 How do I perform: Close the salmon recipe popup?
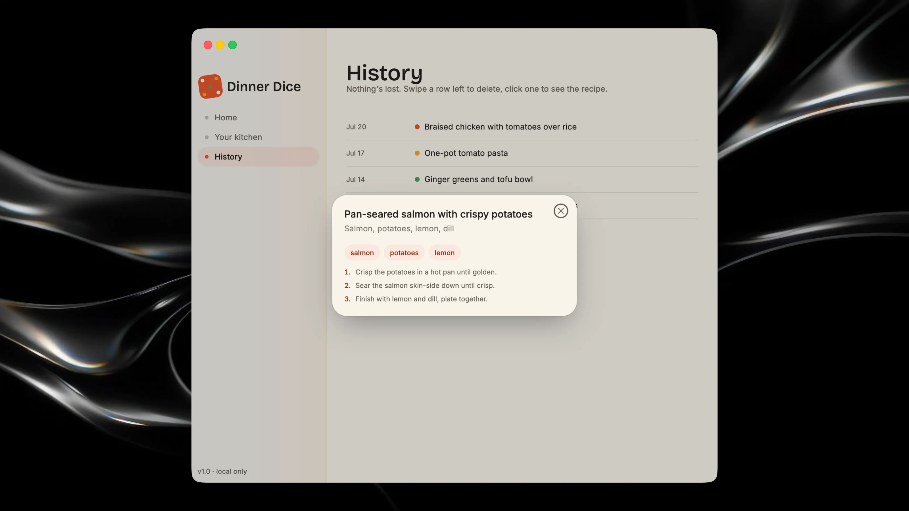[x=561, y=211]
